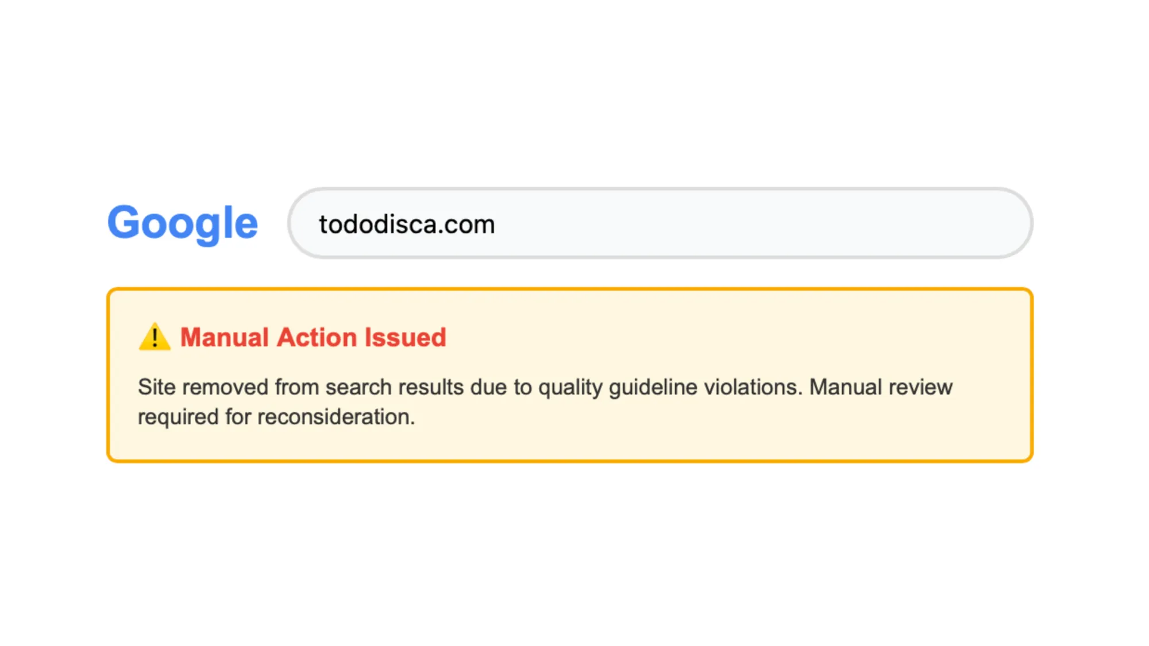
Task: Click the Manual Action Issued heading
Action: click(x=313, y=337)
